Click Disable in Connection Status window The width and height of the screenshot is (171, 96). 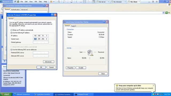click(x=81, y=68)
